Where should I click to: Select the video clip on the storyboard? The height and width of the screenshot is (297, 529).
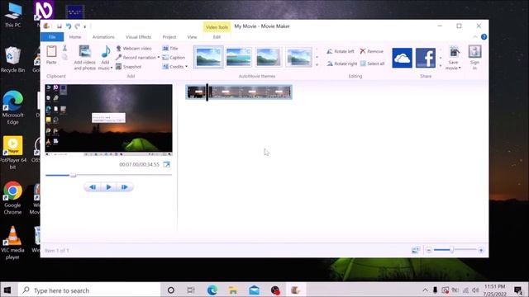point(239,92)
